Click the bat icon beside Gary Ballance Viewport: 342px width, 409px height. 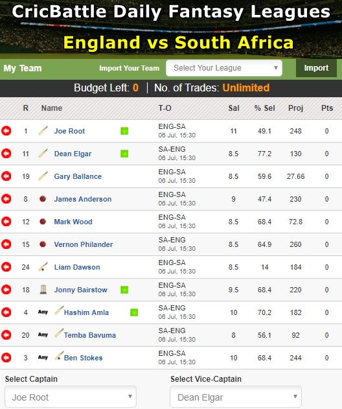point(43,176)
